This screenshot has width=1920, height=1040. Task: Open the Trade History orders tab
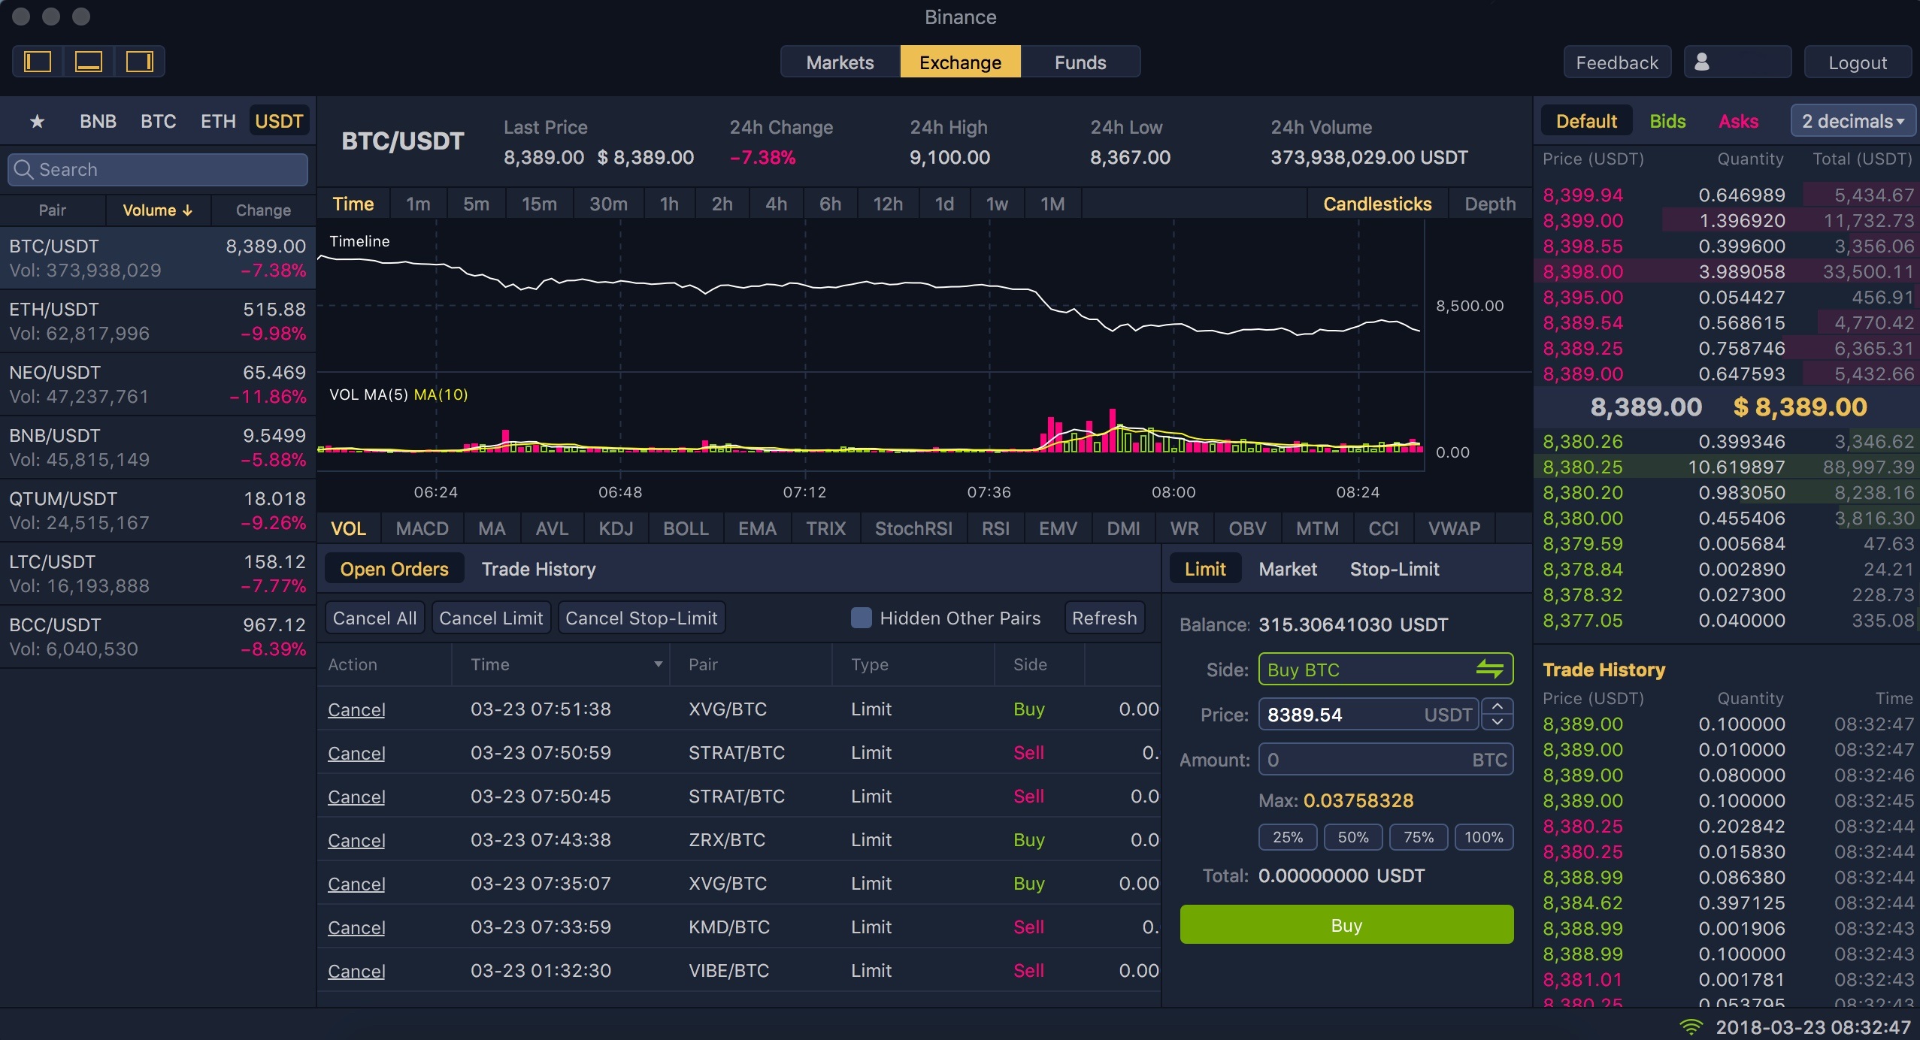click(x=538, y=569)
